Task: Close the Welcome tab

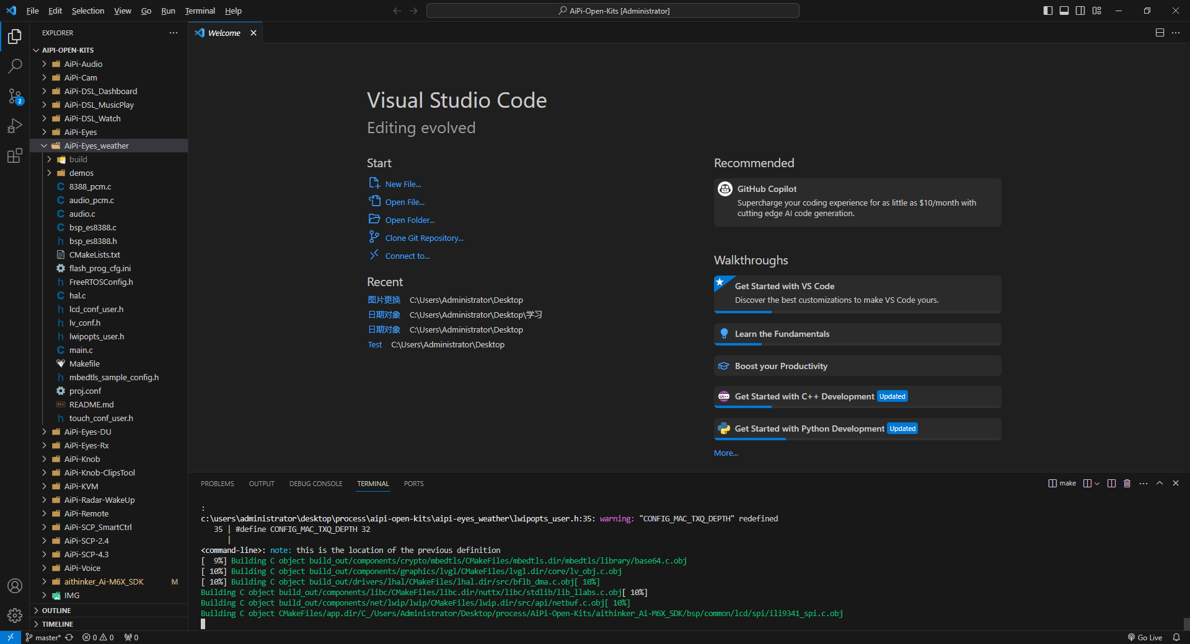Action: point(253,33)
